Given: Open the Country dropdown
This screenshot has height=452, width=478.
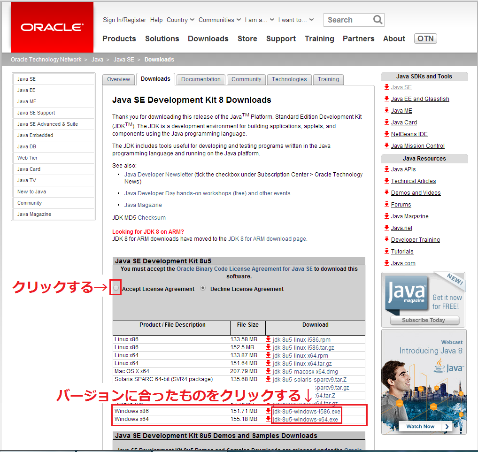Looking at the screenshot, I should (x=180, y=20).
